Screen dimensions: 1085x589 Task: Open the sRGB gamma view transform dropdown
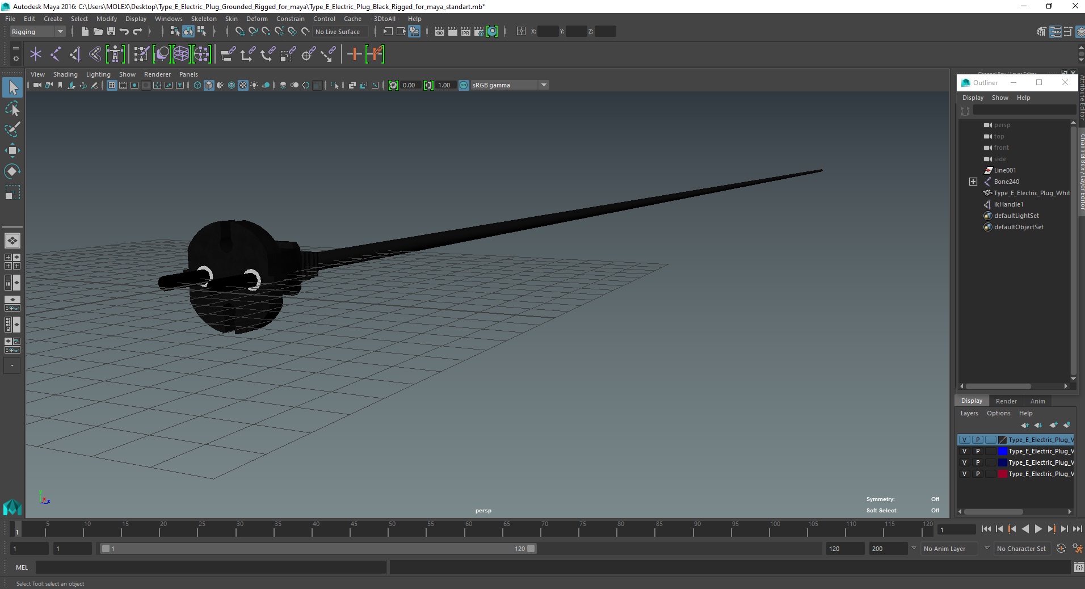click(x=510, y=85)
